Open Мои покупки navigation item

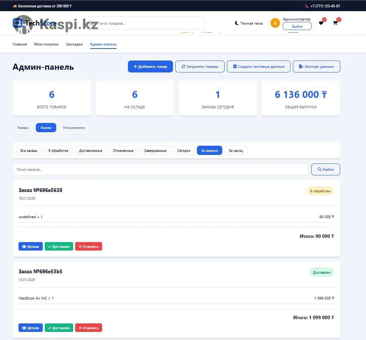click(x=46, y=44)
